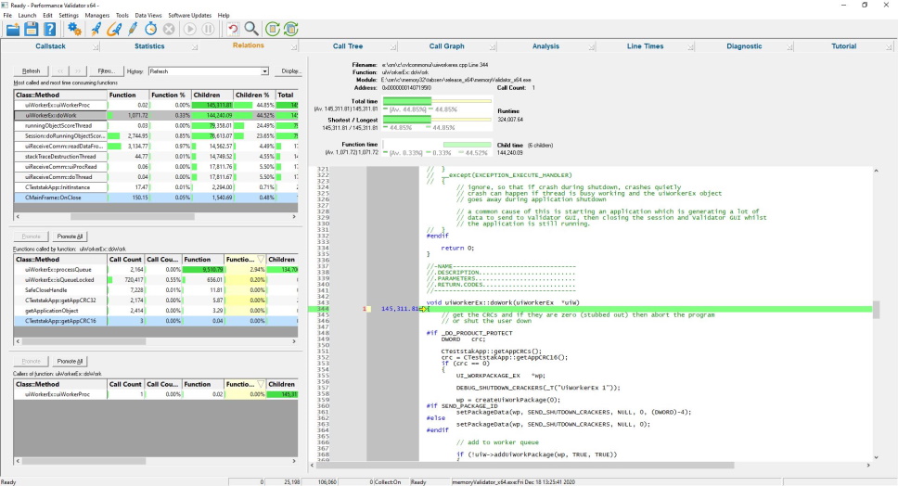This screenshot has width=898, height=486.
Task: Inject into process with the syringe icon
Action: pos(133,29)
